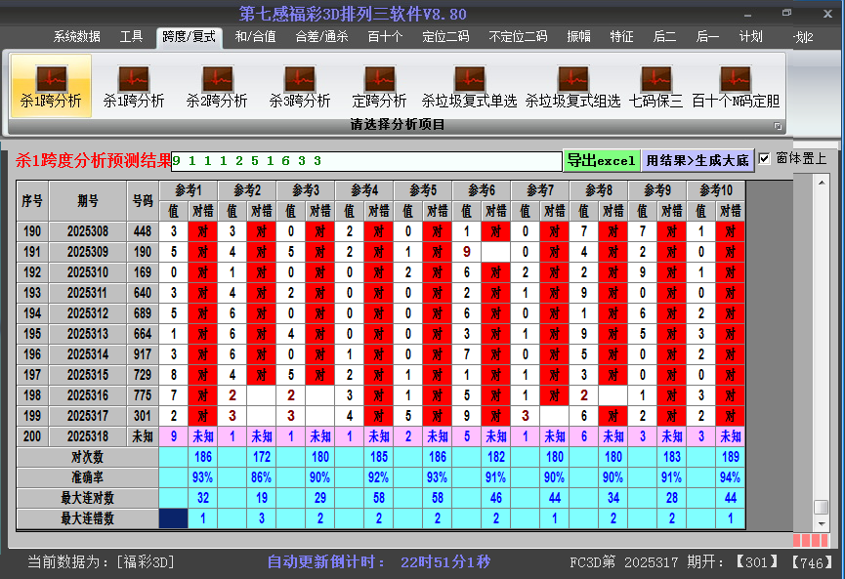The width and height of the screenshot is (845, 579).
Task: Toggle the 窗体置上 checkbox
Action: tap(765, 158)
